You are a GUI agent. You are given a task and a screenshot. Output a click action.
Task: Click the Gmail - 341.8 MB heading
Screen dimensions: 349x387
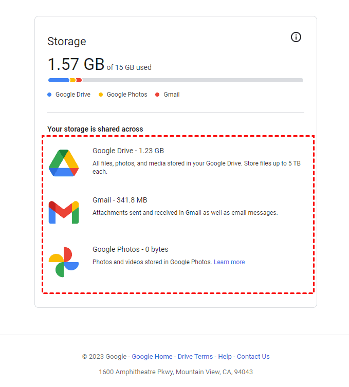pyautogui.click(x=120, y=200)
